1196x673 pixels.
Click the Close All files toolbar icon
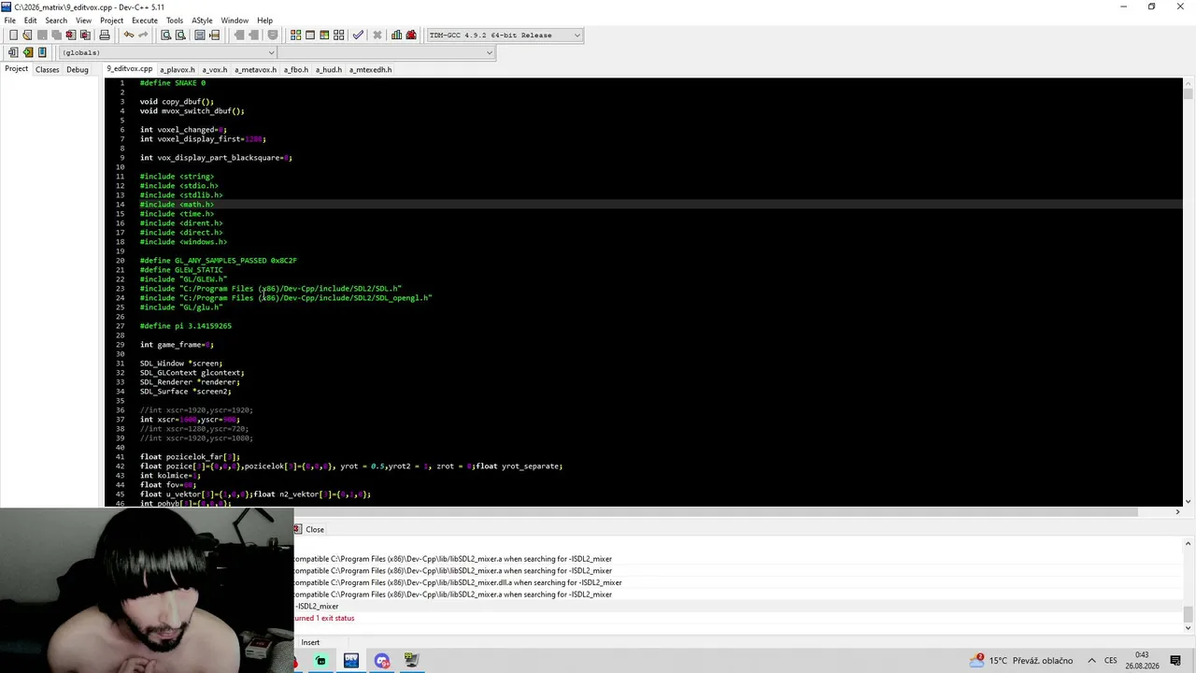point(85,36)
